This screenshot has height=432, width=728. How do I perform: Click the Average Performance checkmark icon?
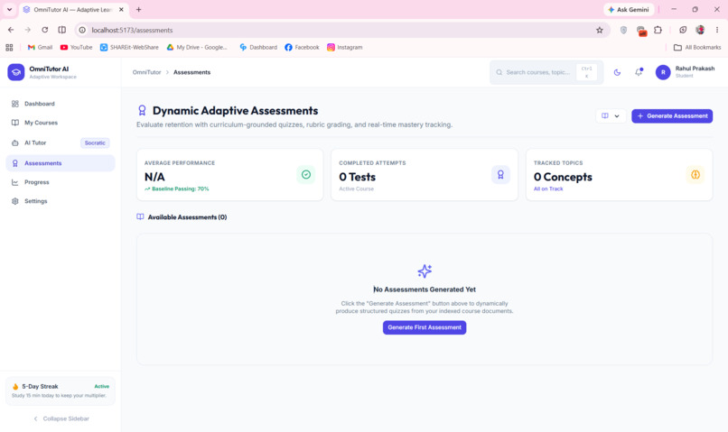(306, 175)
